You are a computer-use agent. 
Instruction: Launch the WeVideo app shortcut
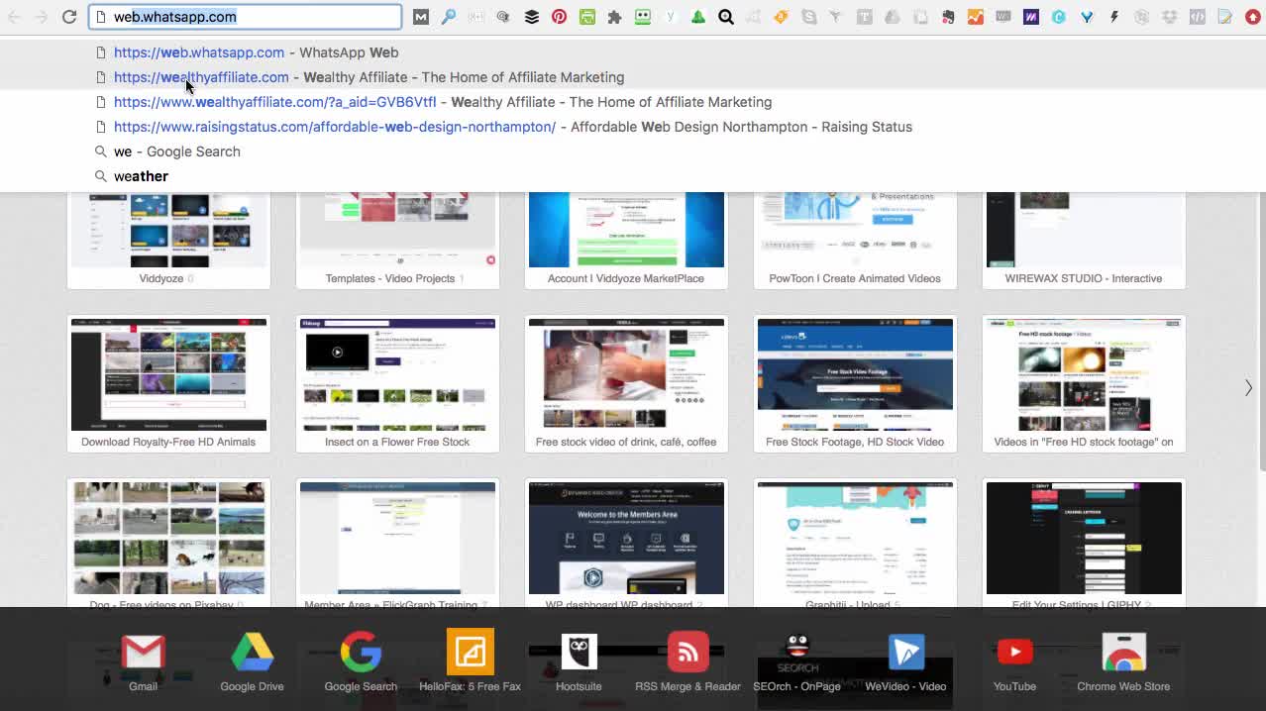click(x=905, y=661)
